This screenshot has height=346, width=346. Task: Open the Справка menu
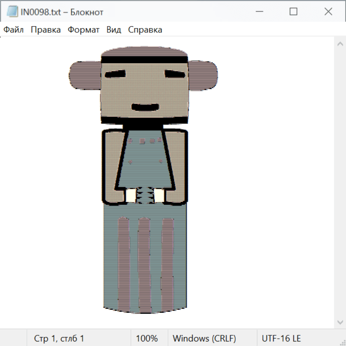tap(145, 30)
